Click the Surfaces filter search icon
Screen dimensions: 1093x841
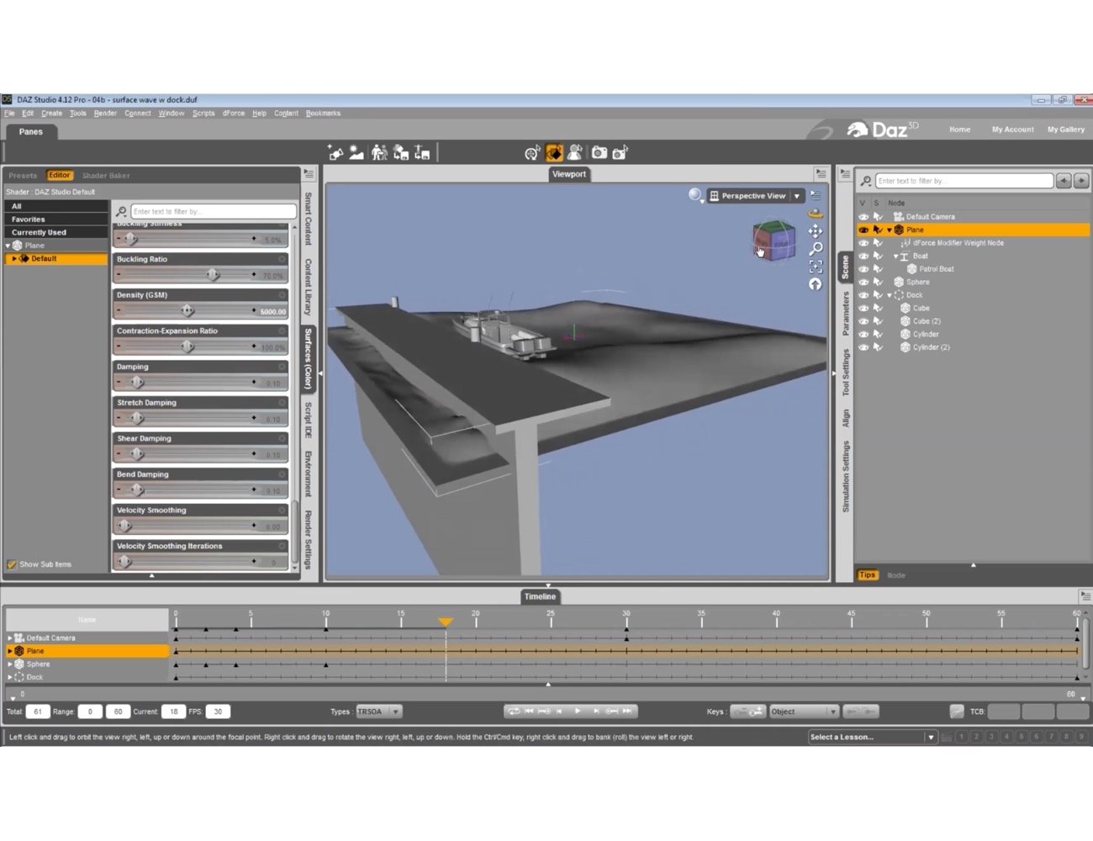(121, 211)
